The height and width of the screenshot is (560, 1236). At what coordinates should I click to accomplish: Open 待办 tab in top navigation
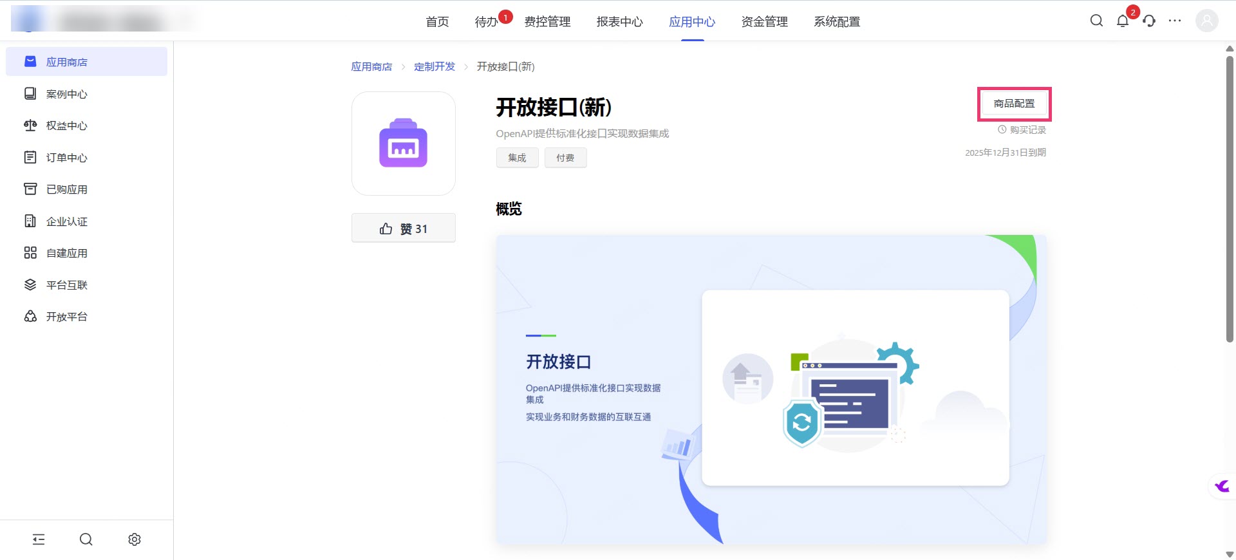486,22
